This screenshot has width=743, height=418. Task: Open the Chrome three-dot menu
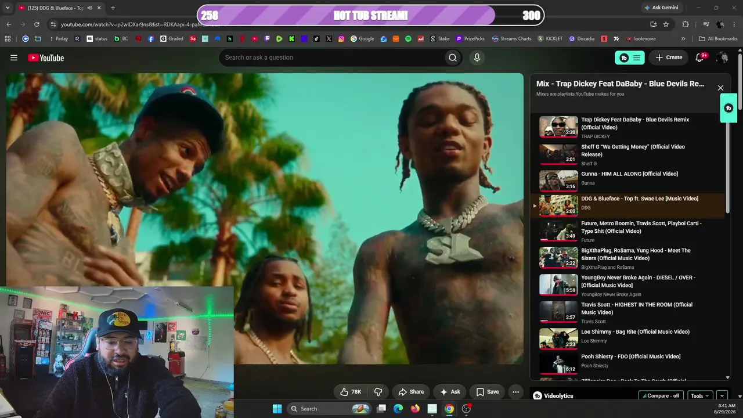pyautogui.click(x=734, y=24)
